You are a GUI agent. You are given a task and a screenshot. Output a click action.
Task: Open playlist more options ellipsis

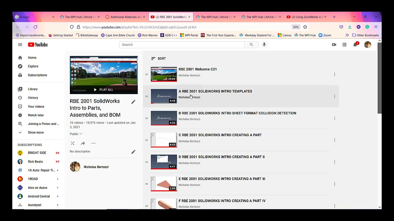coord(93,143)
